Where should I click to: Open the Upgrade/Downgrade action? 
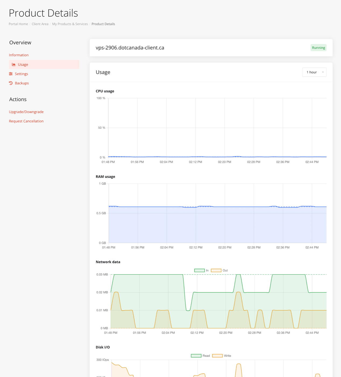click(x=26, y=112)
